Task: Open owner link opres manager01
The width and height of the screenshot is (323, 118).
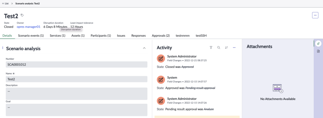Action: pyautogui.click(x=28, y=27)
